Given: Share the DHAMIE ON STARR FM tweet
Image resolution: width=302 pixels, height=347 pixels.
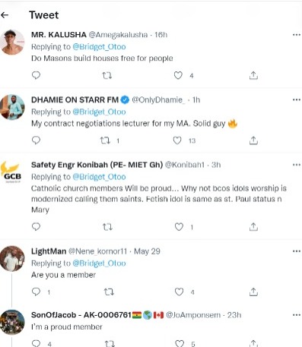Looking at the screenshot, I should (253, 140).
